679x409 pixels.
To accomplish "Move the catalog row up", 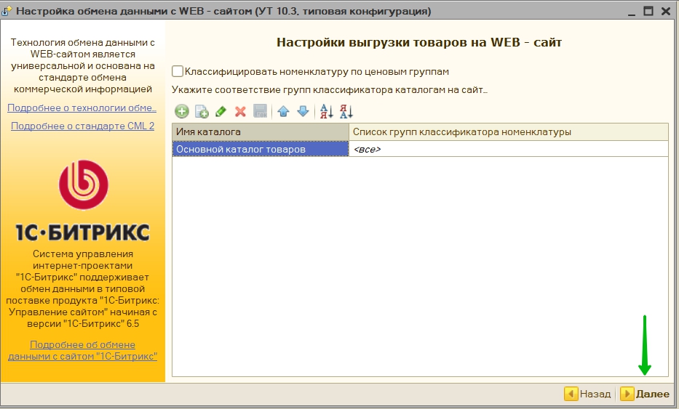I will [x=284, y=112].
